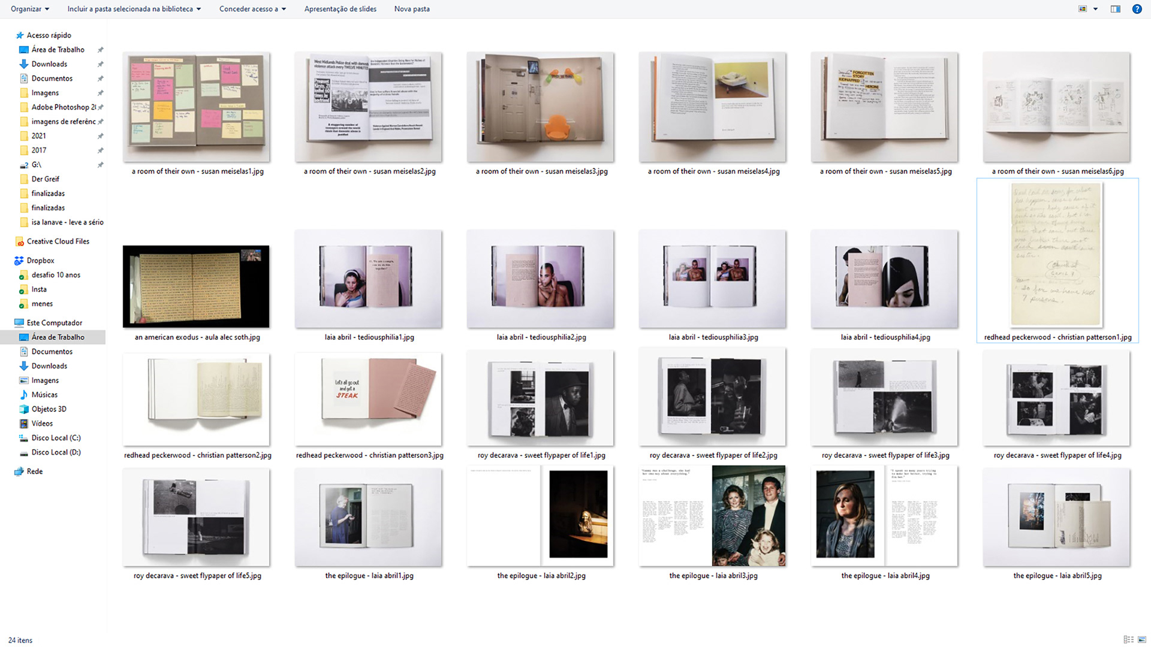Image resolution: width=1151 pixels, height=647 pixels.
Task: Select Este Computador icon
Action: [x=20, y=323]
